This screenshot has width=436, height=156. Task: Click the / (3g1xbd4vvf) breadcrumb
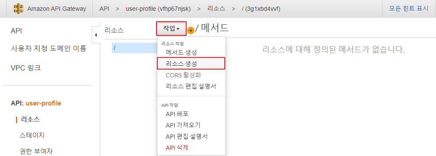click(261, 9)
